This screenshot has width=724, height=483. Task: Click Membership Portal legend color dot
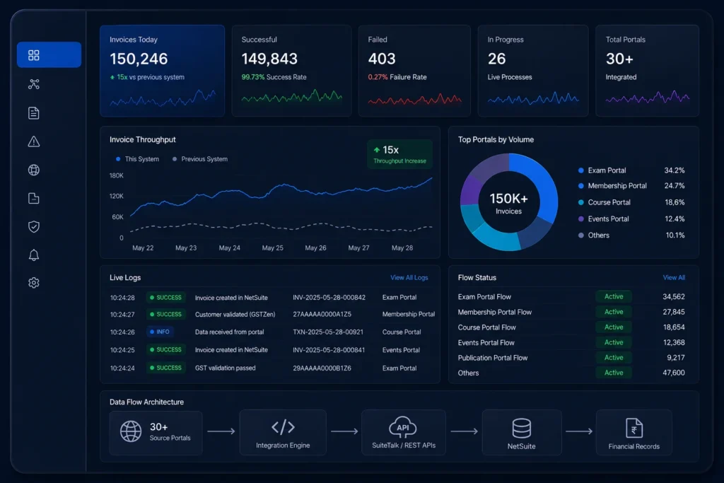(x=581, y=185)
